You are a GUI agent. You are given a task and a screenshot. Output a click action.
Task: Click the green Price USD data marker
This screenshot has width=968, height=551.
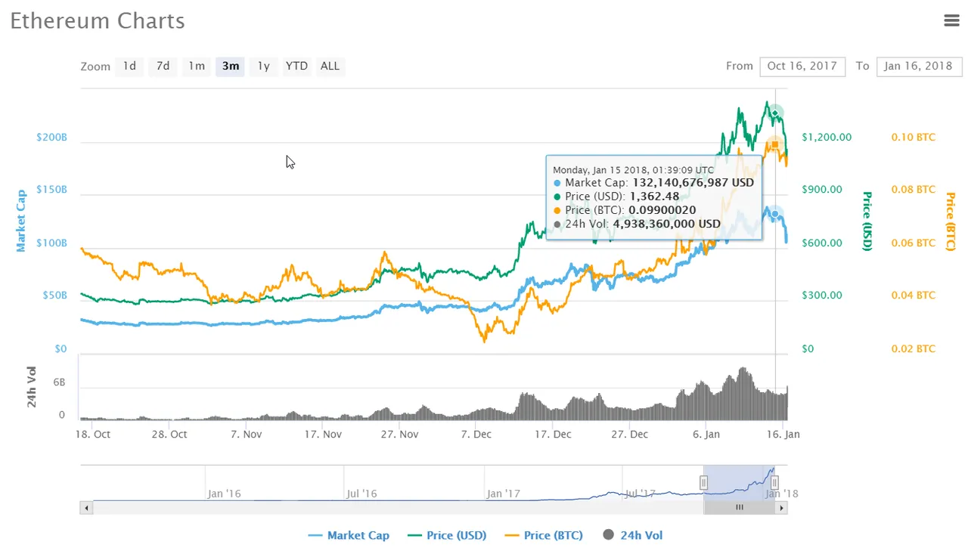[774, 113]
